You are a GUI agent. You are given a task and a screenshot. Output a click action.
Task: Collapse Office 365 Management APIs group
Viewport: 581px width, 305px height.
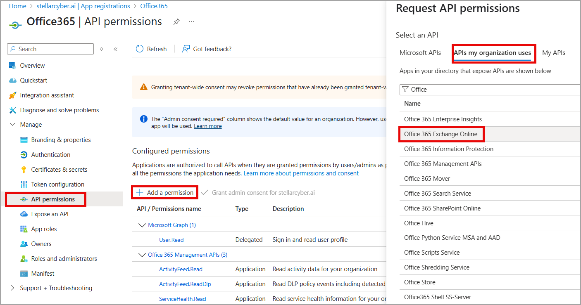[142, 255]
